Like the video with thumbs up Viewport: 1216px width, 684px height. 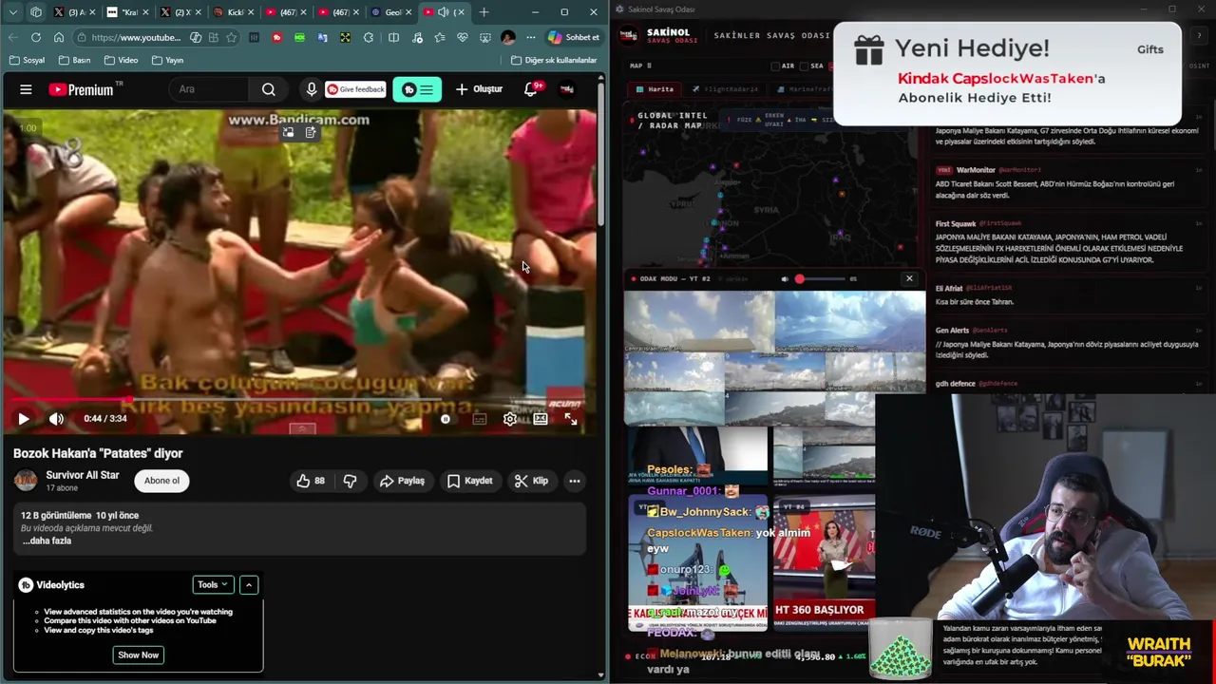coord(311,481)
